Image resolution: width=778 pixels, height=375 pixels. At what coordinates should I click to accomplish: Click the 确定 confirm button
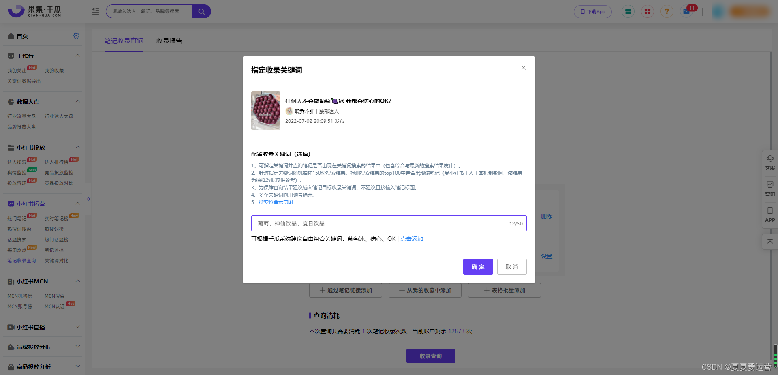point(478,267)
